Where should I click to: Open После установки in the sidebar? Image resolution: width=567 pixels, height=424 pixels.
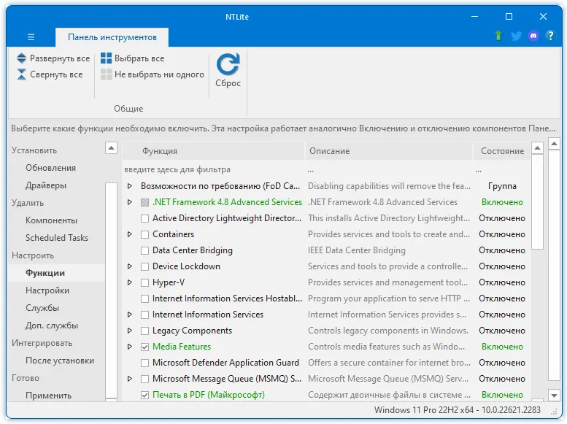(x=60, y=361)
